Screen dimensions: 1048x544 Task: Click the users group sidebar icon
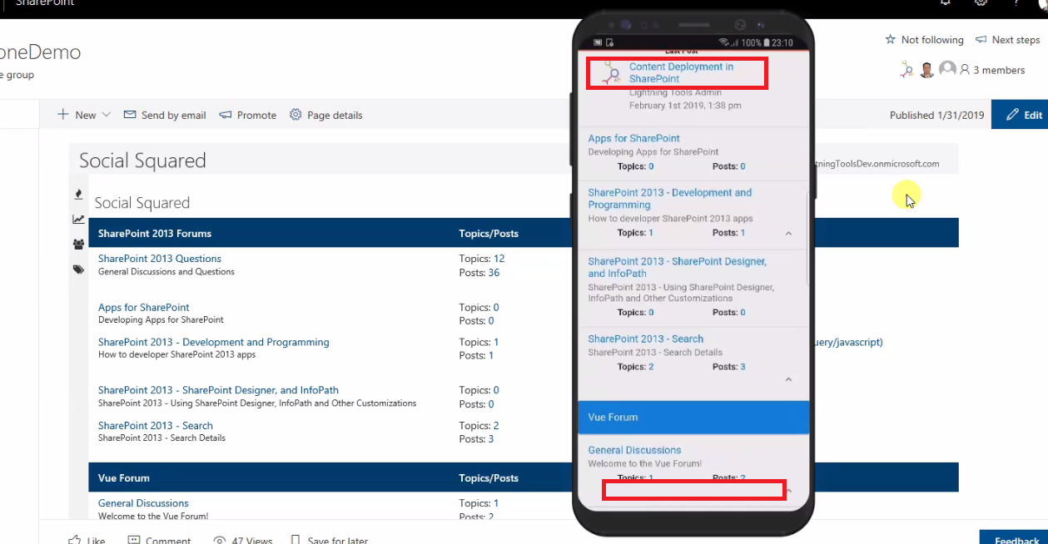(78, 245)
